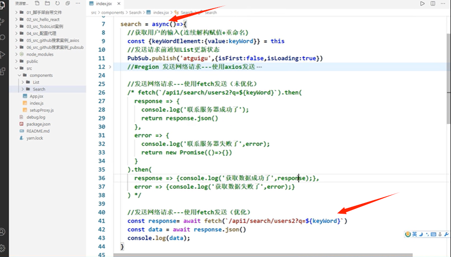
Task: Split the editor to the right
Action: [433, 3]
